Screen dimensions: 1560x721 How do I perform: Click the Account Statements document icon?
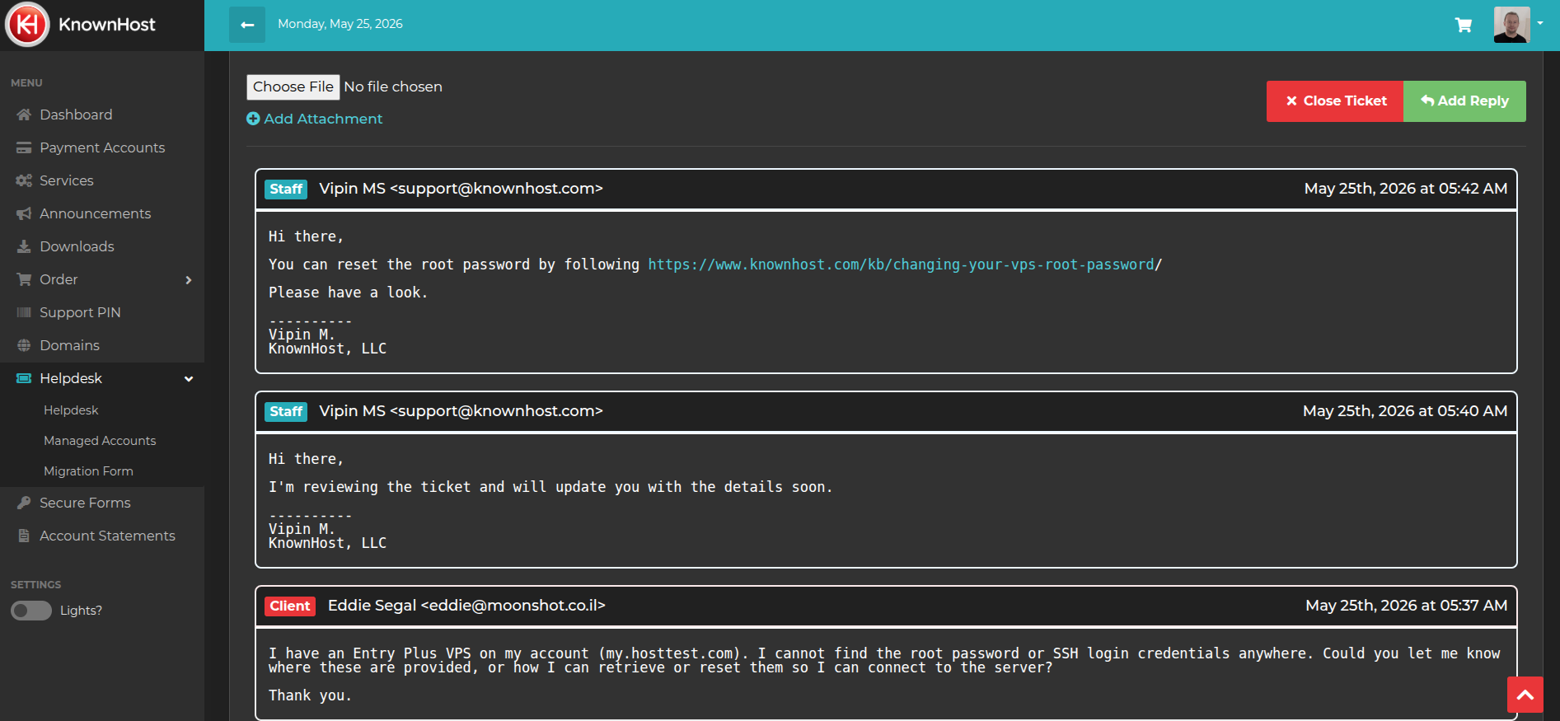pyautogui.click(x=24, y=536)
